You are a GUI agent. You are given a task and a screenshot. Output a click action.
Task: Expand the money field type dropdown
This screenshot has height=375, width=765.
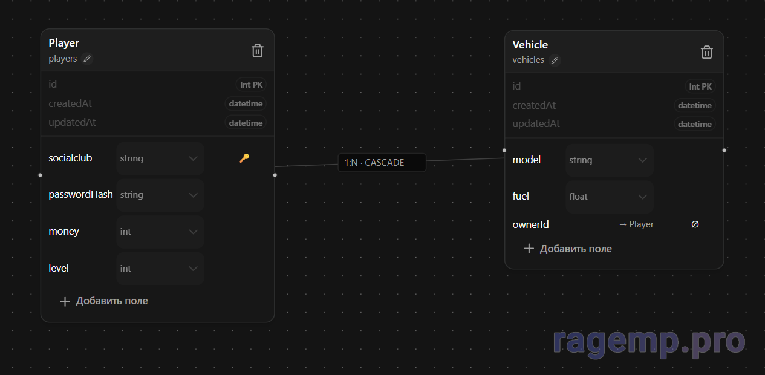click(160, 232)
